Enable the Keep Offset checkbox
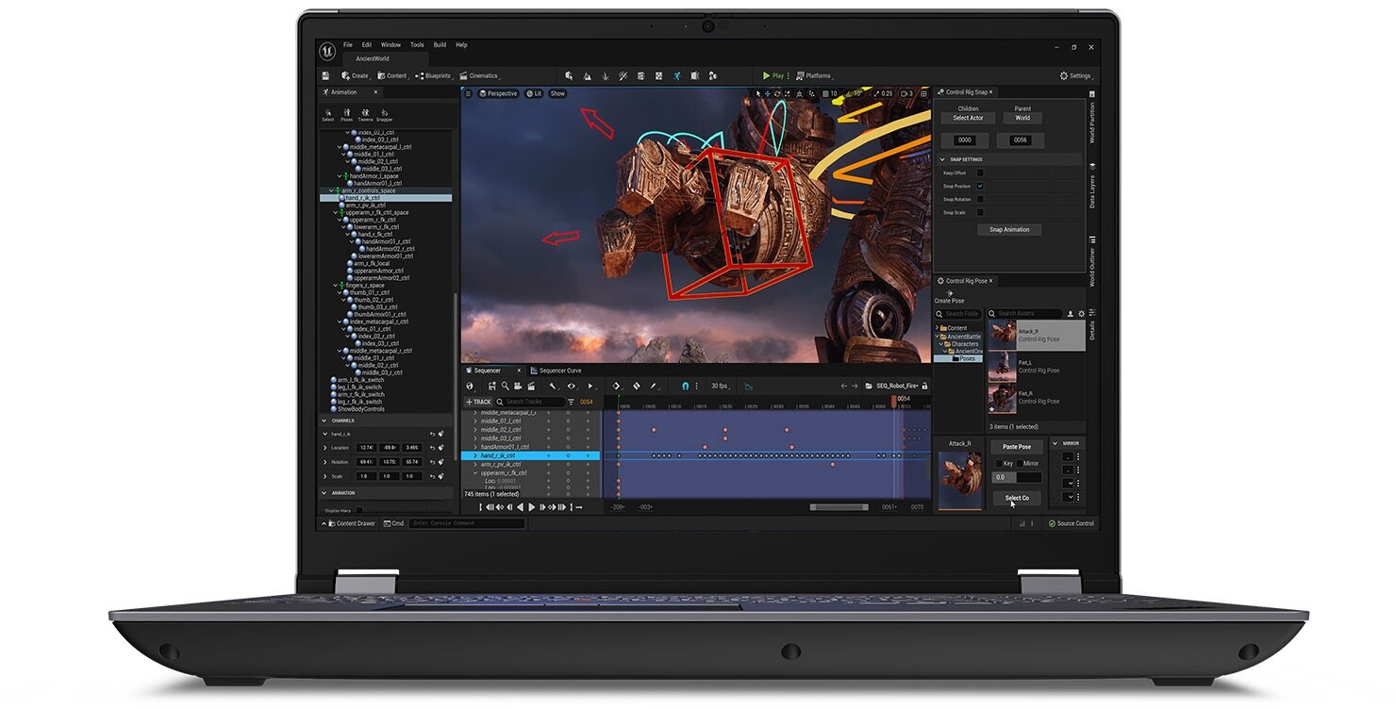 coord(980,173)
